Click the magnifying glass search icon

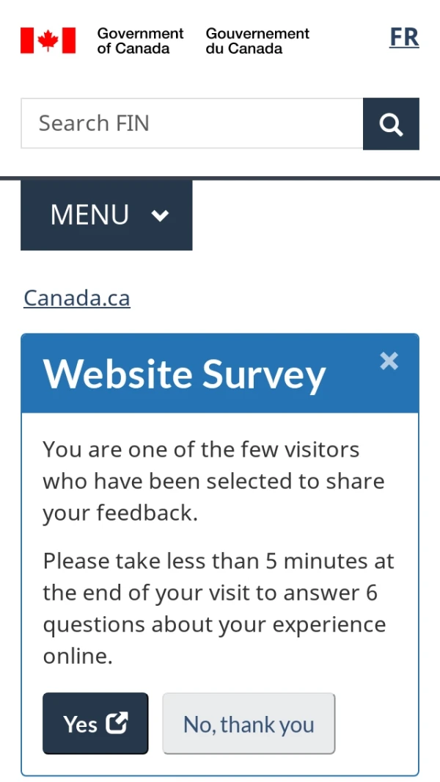(x=391, y=124)
